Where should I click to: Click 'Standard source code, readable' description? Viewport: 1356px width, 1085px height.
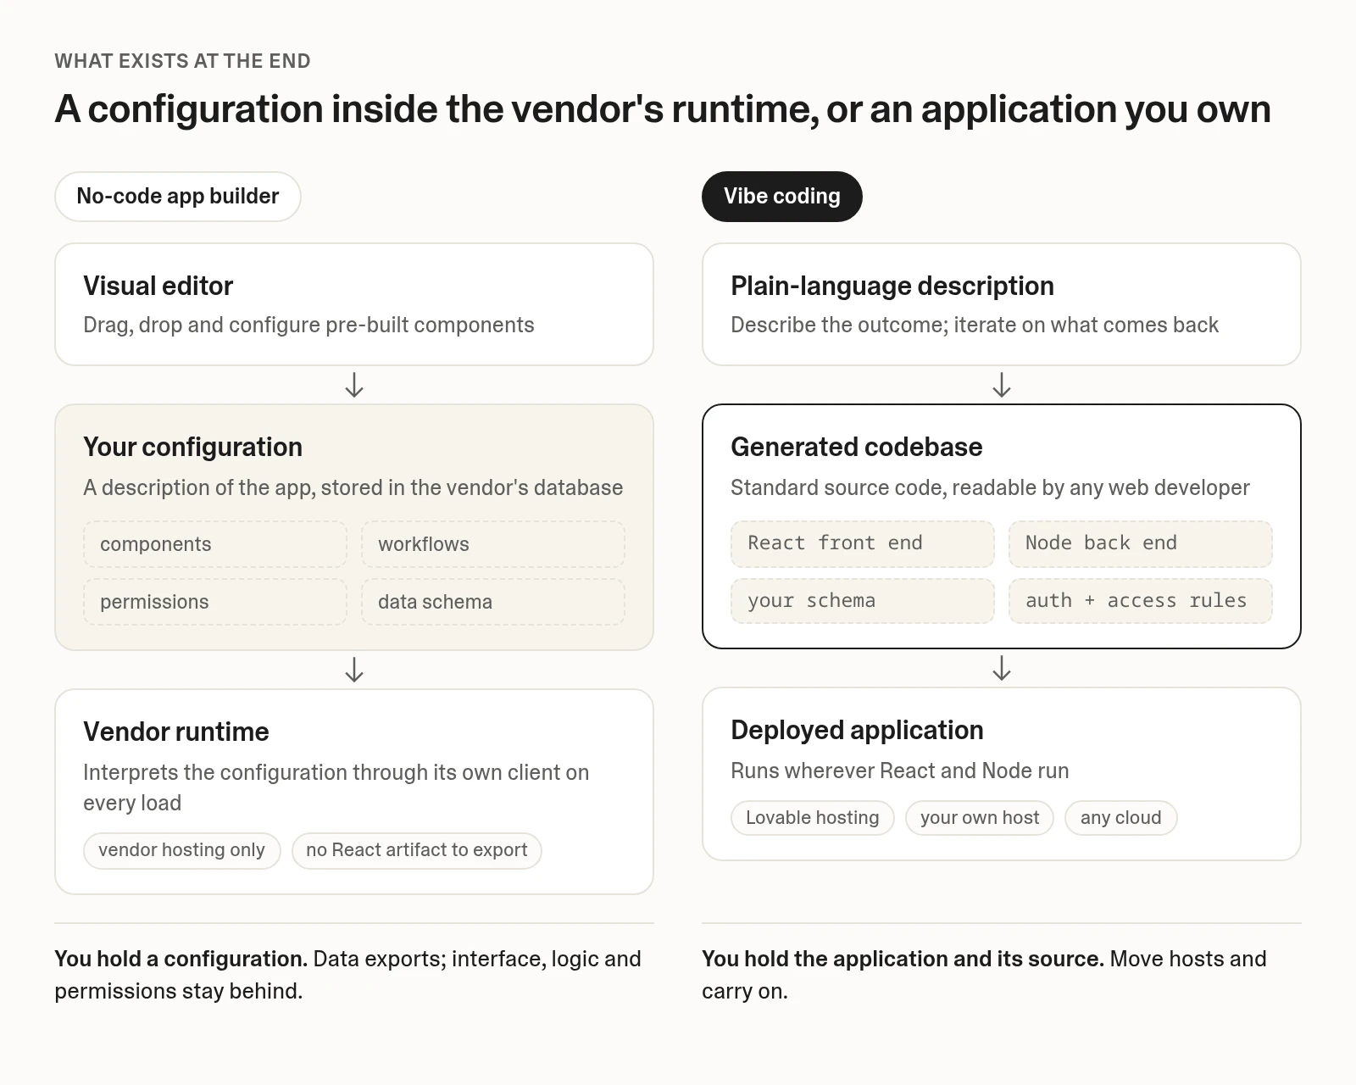tap(990, 488)
